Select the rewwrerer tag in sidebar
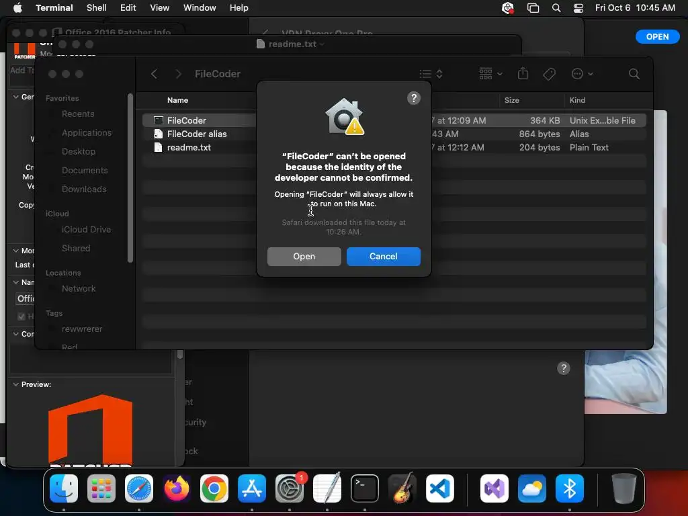Image resolution: width=688 pixels, height=516 pixels. [x=81, y=329]
